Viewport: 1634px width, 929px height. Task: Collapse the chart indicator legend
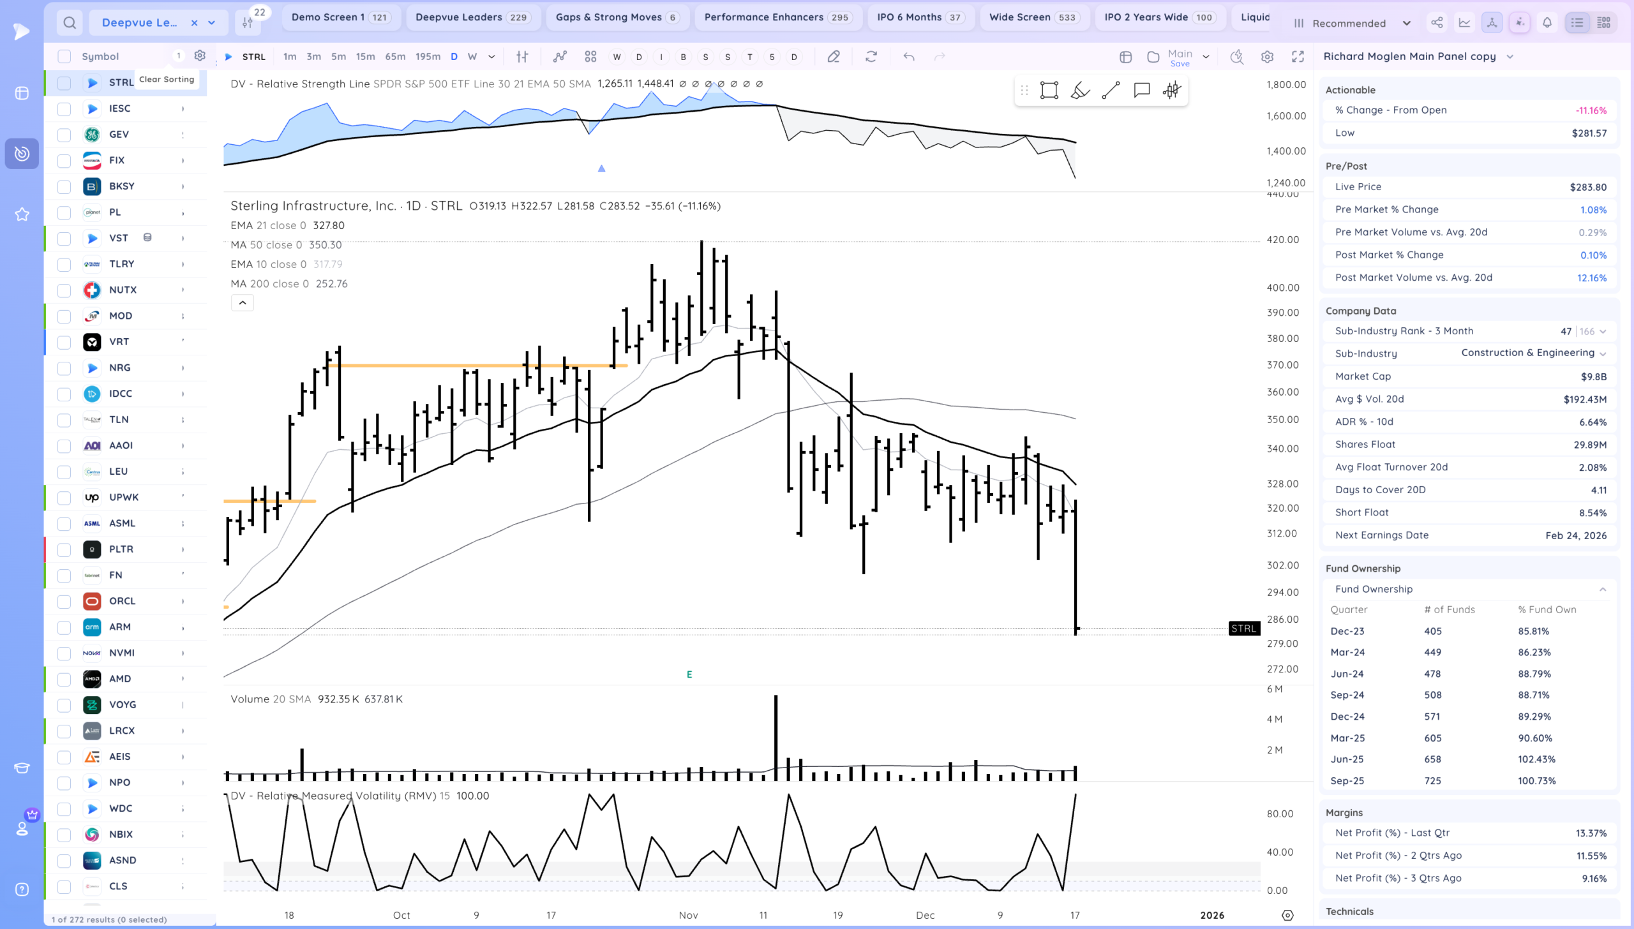click(x=243, y=303)
